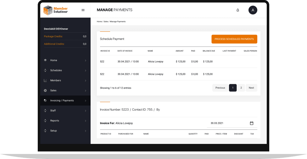The height and width of the screenshot is (159, 307).
Task: Follow the Sales breadcrumb link
Action: [106, 21]
